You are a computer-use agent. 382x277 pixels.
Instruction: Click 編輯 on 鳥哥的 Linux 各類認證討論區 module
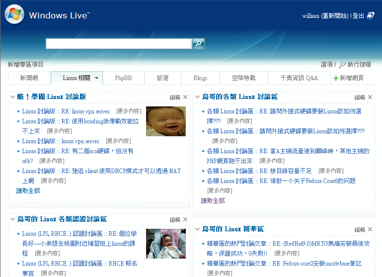click(x=175, y=220)
